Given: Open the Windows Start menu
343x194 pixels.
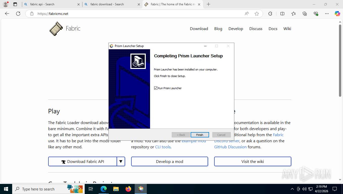Looking at the screenshot, I should point(6,189).
